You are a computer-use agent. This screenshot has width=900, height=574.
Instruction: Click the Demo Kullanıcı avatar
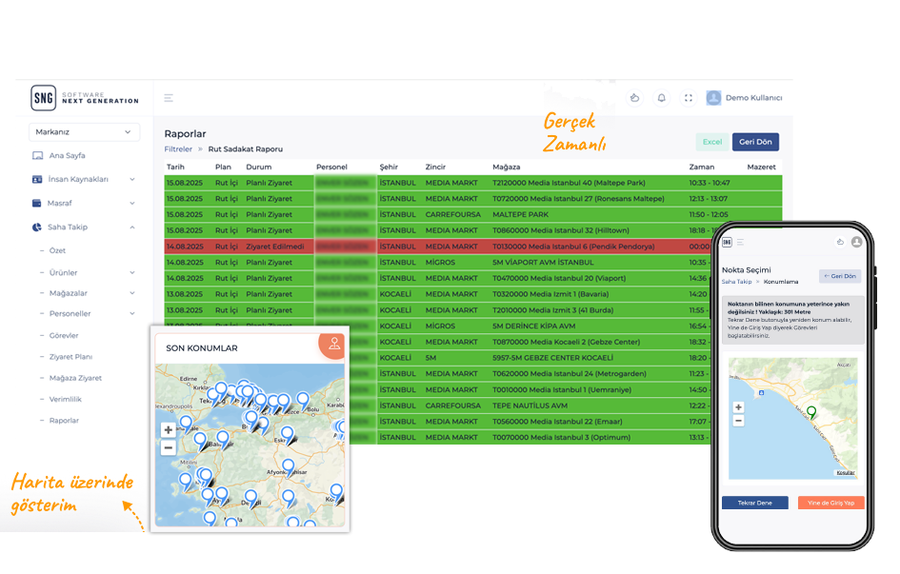pyautogui.click(x=713, y=98)
